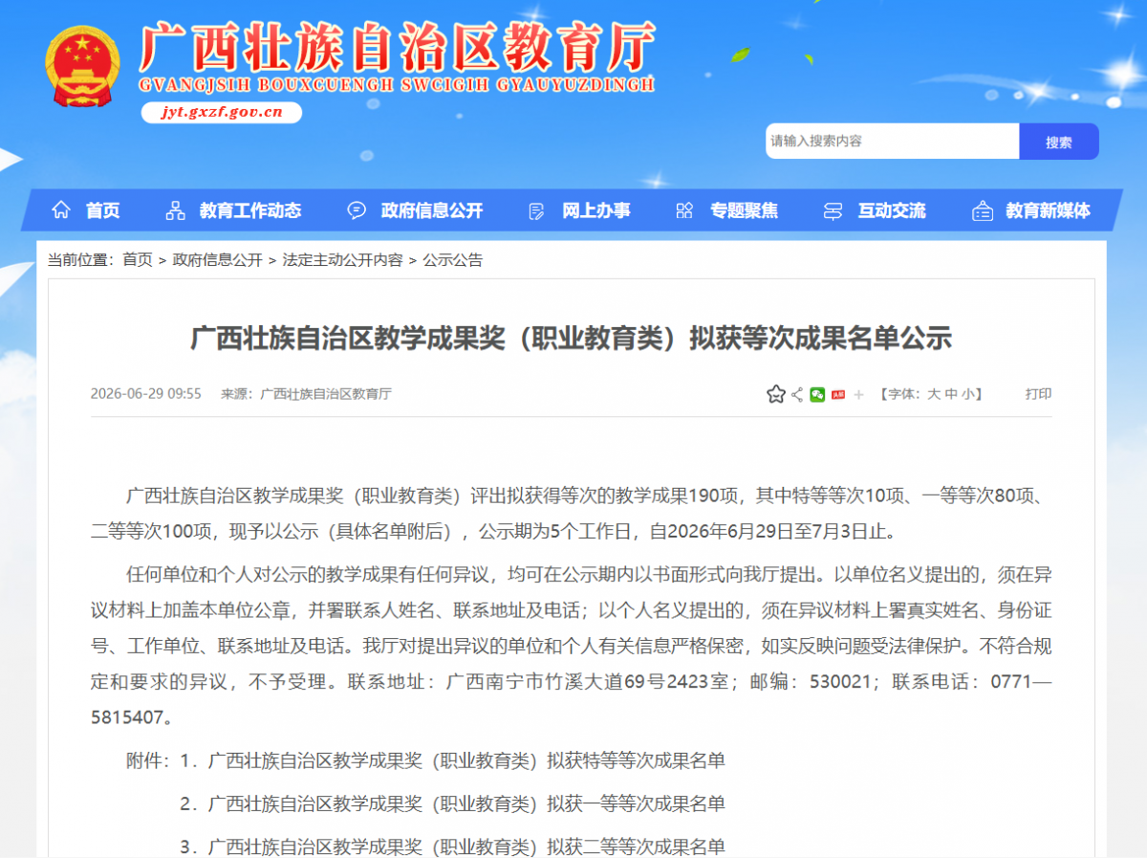Click the postal code 530021
The width and height of the screenshot is (1147, 858).
click(839, 682)
